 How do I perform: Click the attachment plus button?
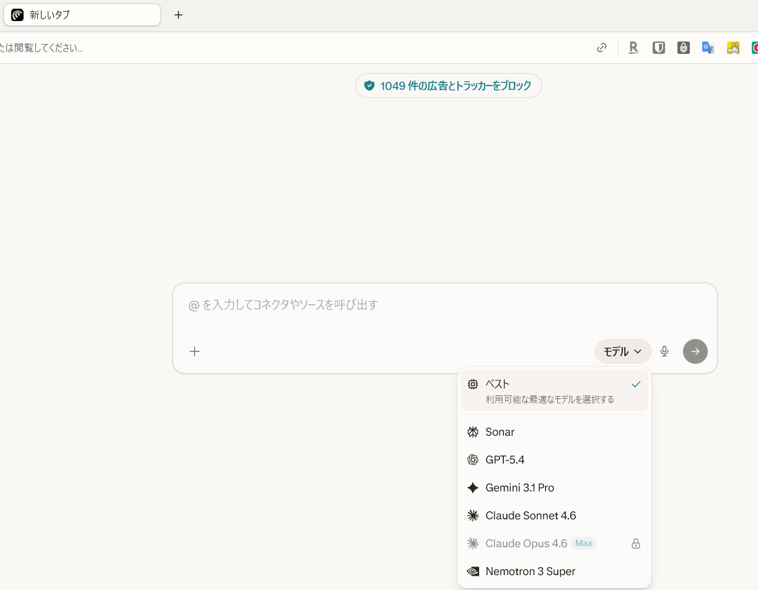point(195,351)
